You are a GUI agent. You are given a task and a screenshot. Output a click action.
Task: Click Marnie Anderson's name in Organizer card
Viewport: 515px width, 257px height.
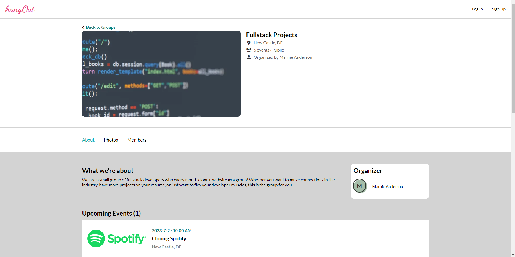[x=387, y=186]
